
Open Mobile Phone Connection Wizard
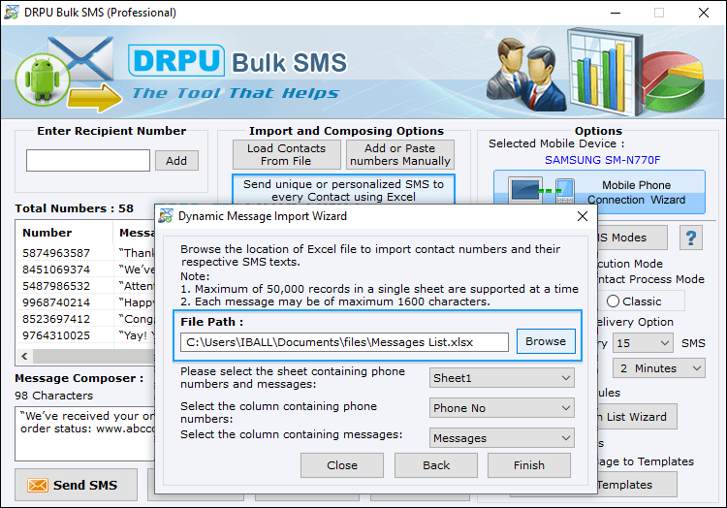tap(599, 192)
